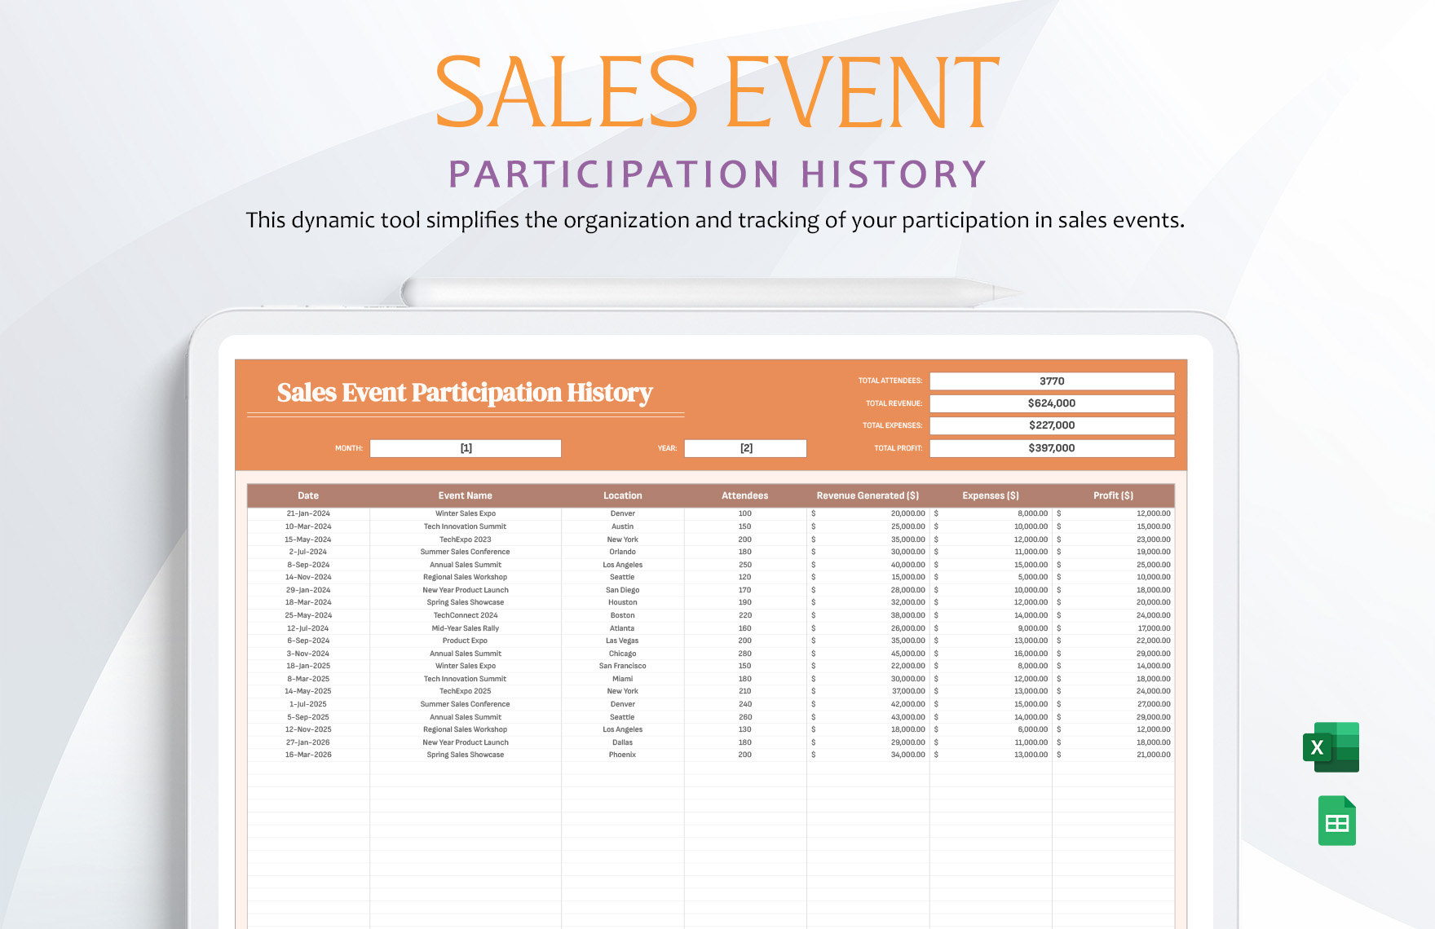Select the San Francisco location cell
The width and height of the screenshot is (1435, 929).
pos(623,666)
